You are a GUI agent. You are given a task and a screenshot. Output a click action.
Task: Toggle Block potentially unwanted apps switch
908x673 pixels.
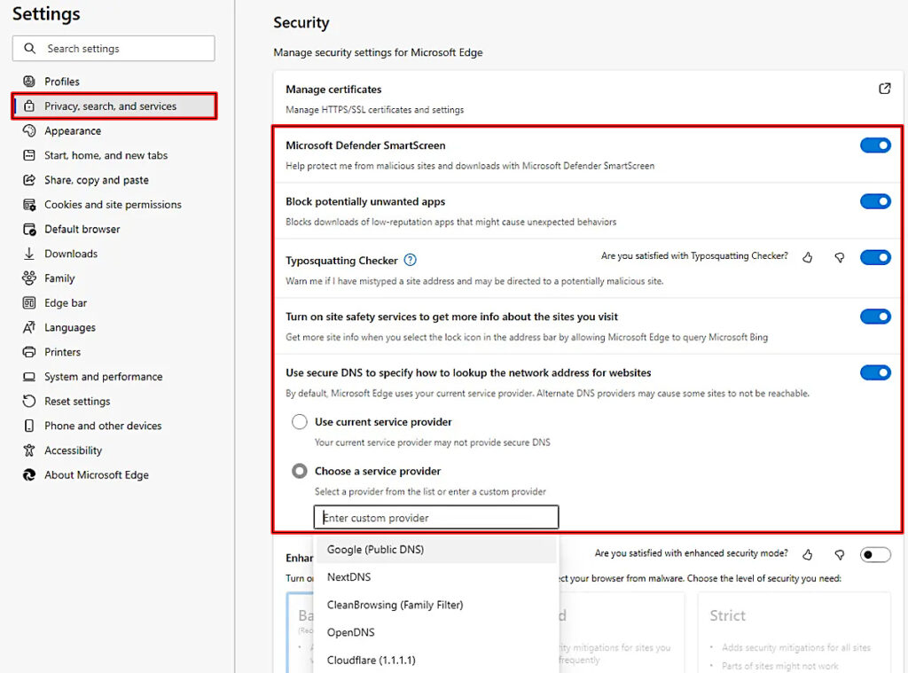(x=875, y=201)
